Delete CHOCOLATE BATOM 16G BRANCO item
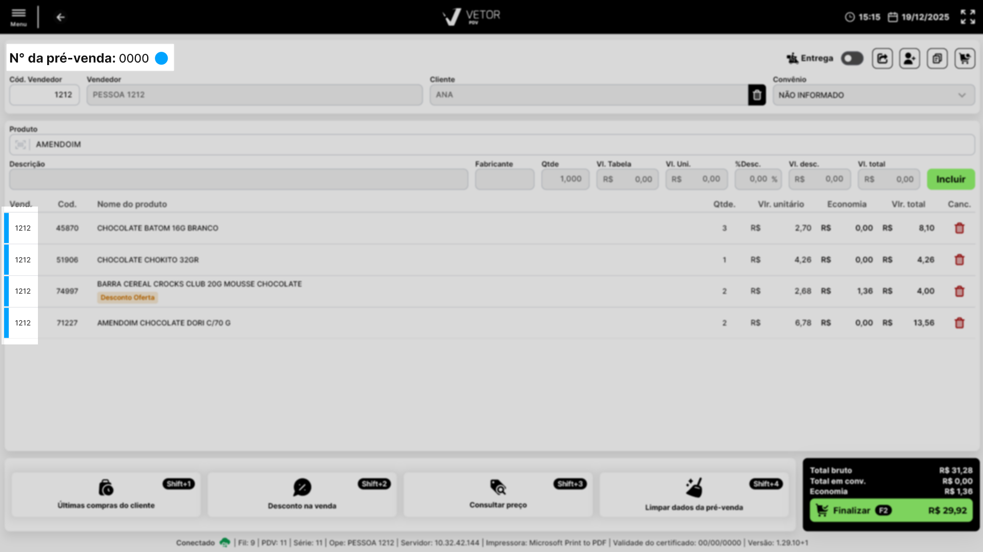The width and height of the screenshot is (983, 552). pyautogui.click(x=959, y=228)
